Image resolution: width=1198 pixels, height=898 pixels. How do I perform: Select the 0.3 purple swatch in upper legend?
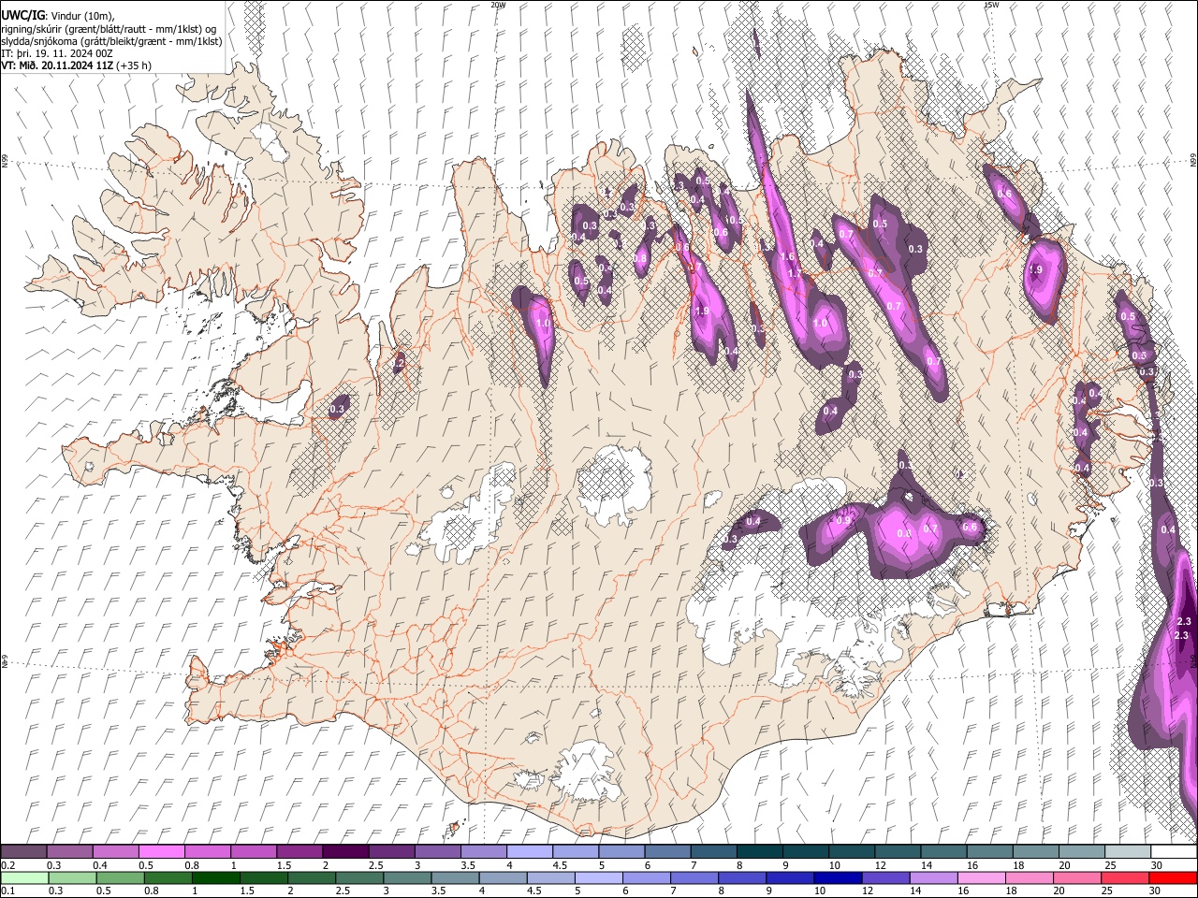click(x=70, y=852)
